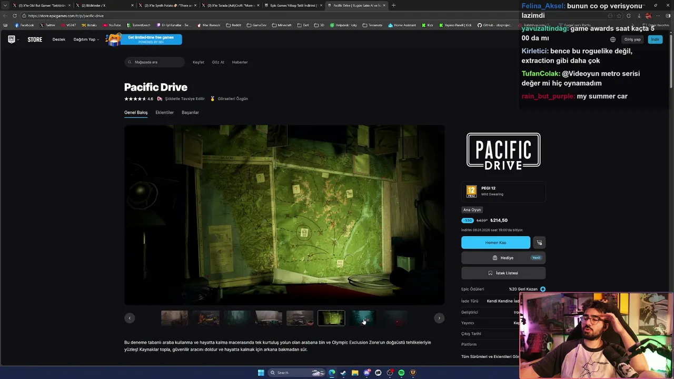This screenshot has width=674, height=379.
Task: Switch to the Başarılar tab
Action: coord(190,113)
